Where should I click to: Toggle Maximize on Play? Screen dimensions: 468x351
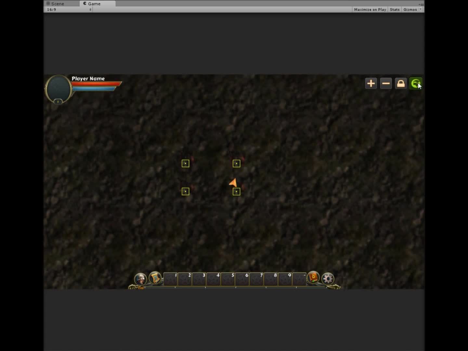click(370, 9)
